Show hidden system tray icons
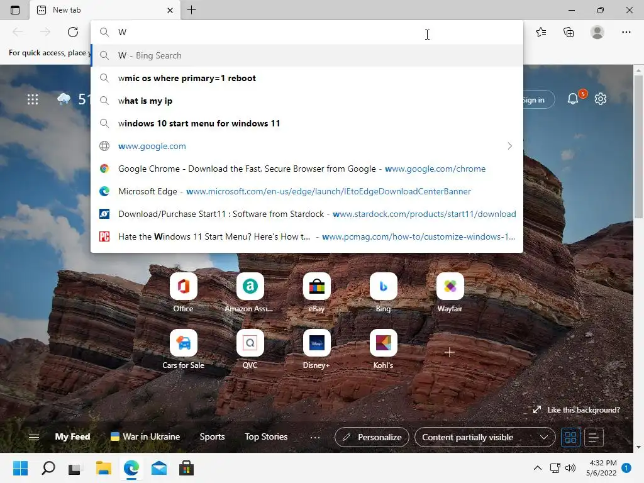 tap(537, 468)
